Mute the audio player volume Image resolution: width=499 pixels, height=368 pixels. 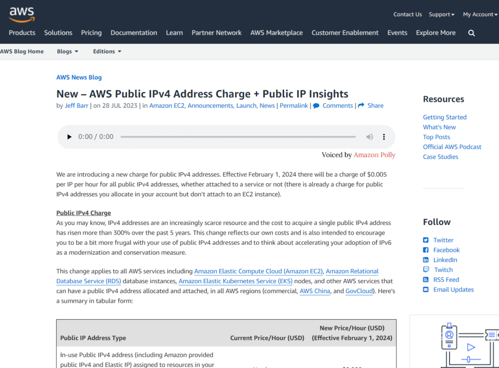click(x=370, y=137)
